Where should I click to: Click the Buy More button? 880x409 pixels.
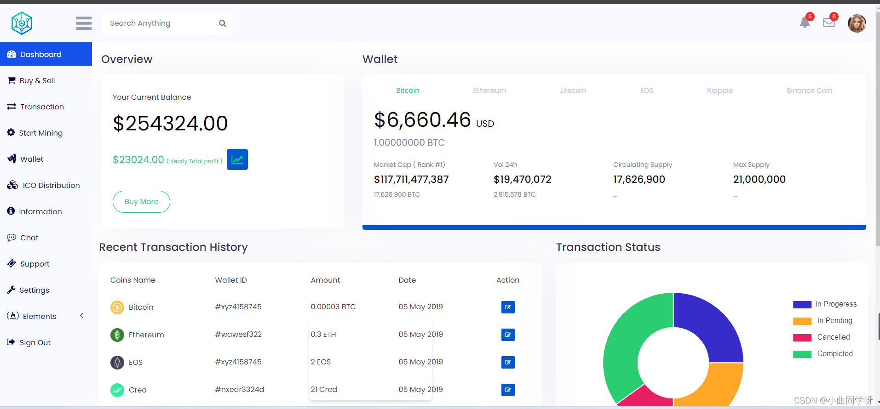[x=141, y=202]
